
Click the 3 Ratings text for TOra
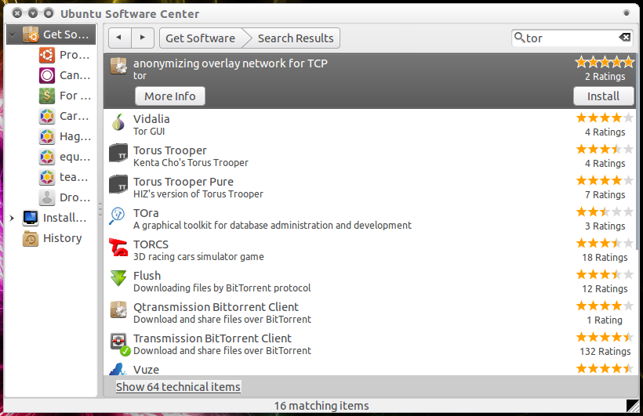(x=605, y=226)
